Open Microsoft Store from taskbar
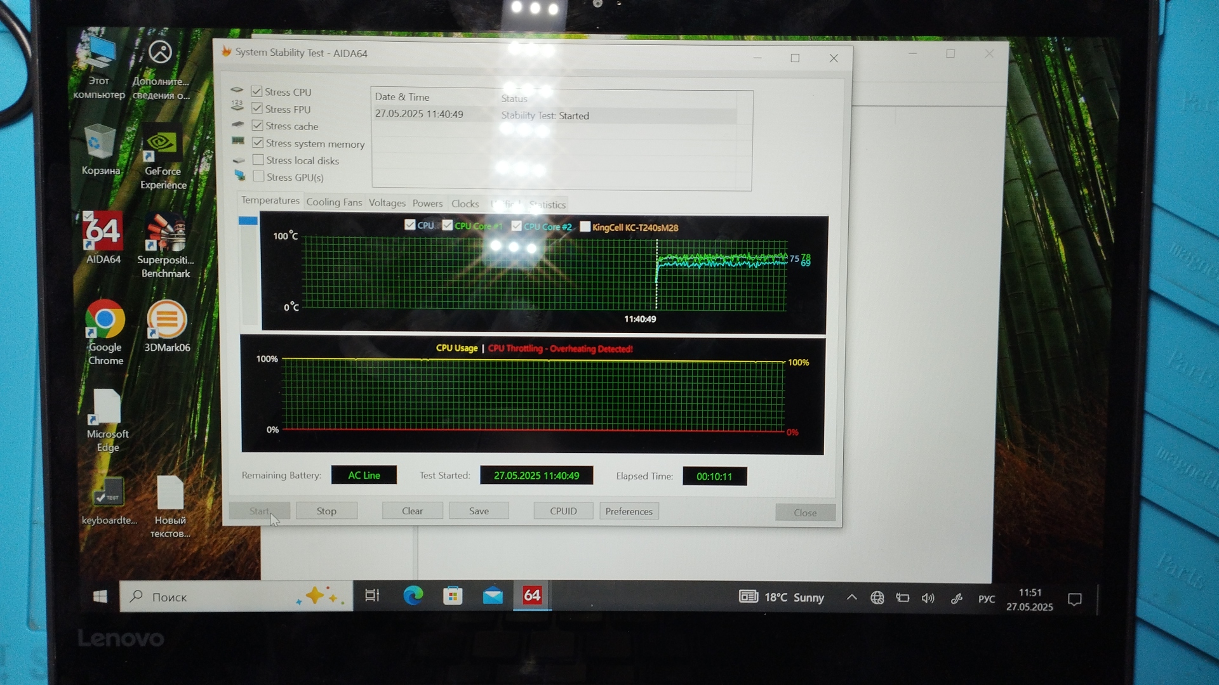This screenshot has width=1219, height=685. [453, 596]
